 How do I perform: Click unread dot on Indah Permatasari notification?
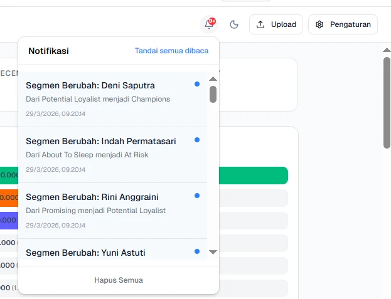click(x=197, y=140)
